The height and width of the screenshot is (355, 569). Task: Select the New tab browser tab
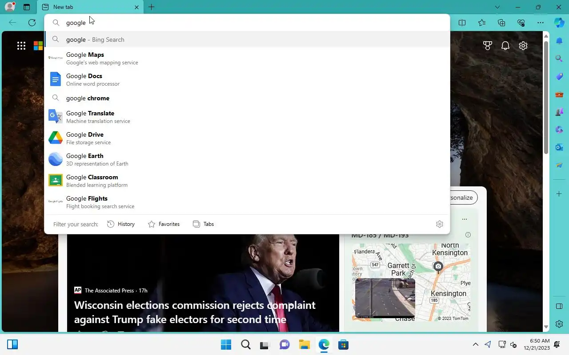click(x=91, y=7)
